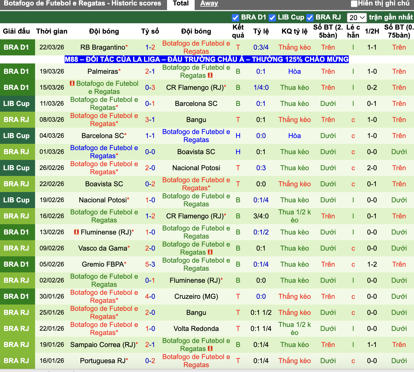Click the Tỷ số column header
Image resolution: width=414 pixels, height=372 pixels.
[150, 31]
